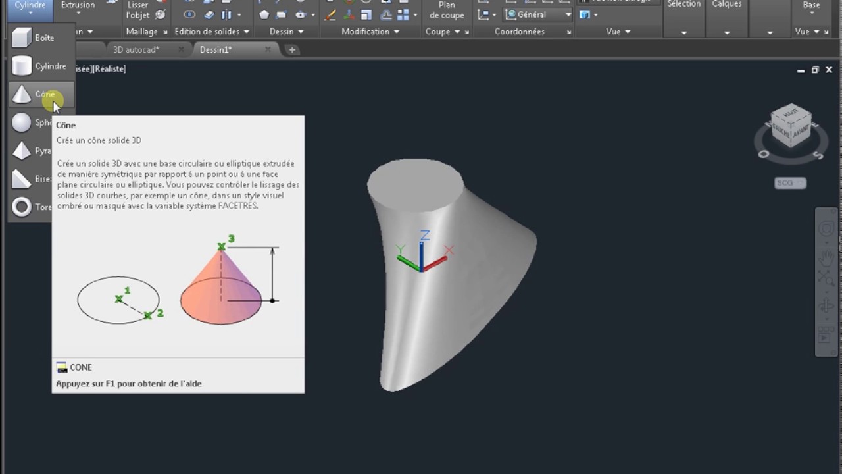Click the separate-solids icon in Edition de solides
Screen dimensions: 842x474
tap(226, 14)
